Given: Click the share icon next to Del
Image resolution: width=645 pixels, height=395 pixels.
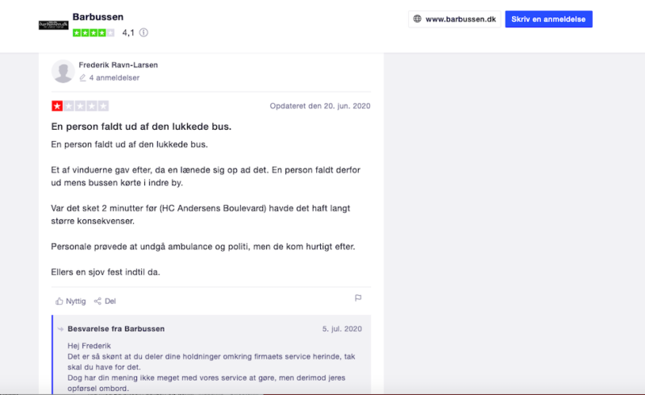Looking at the screenshot, I should tap(98, 301).
